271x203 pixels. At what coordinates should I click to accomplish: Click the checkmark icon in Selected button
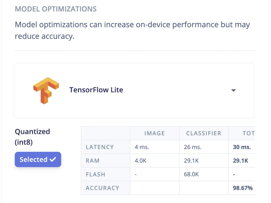(53, 159)
